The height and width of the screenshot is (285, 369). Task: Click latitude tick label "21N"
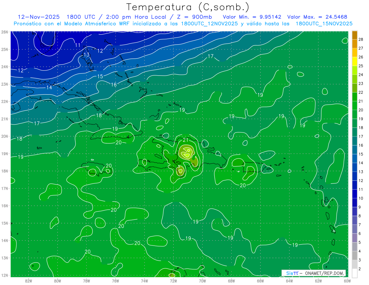click(x=5, y=119)
